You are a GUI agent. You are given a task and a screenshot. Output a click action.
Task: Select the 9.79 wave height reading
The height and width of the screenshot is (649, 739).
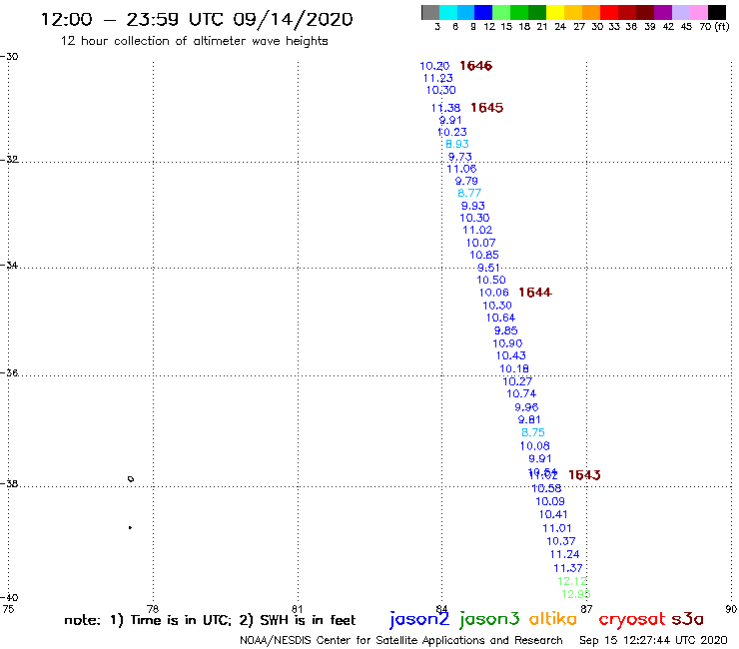(466, 181)
